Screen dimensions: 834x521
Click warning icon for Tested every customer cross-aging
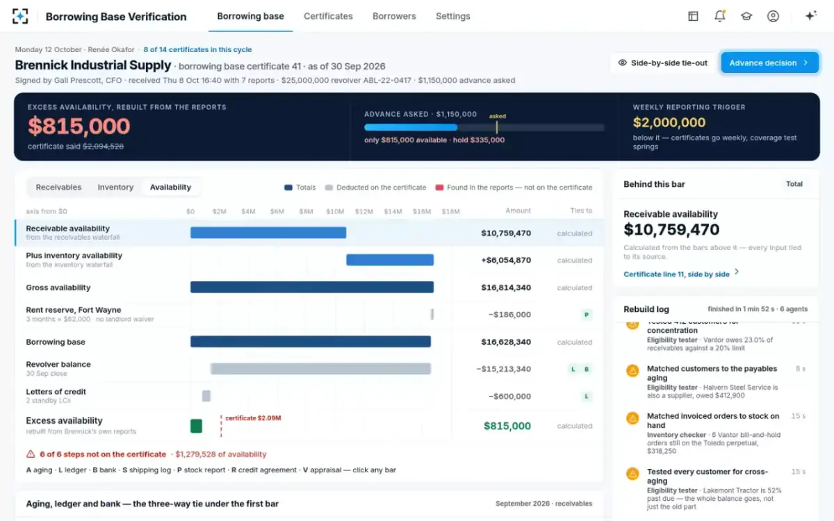click(632, 474)
